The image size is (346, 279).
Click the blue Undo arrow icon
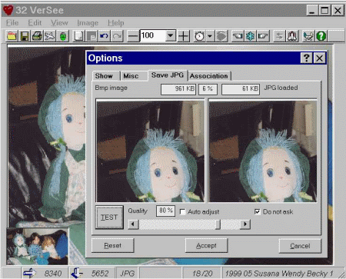coord(104,36)
